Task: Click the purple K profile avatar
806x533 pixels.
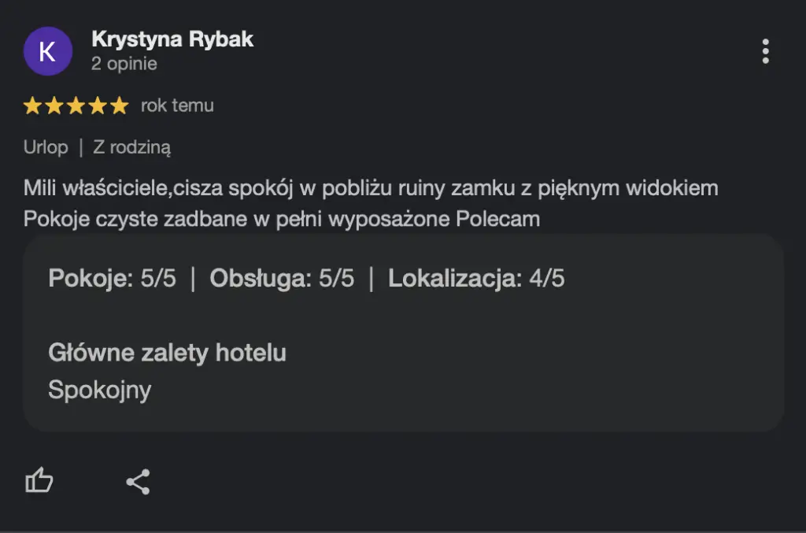Action: [x=47, y=51]
